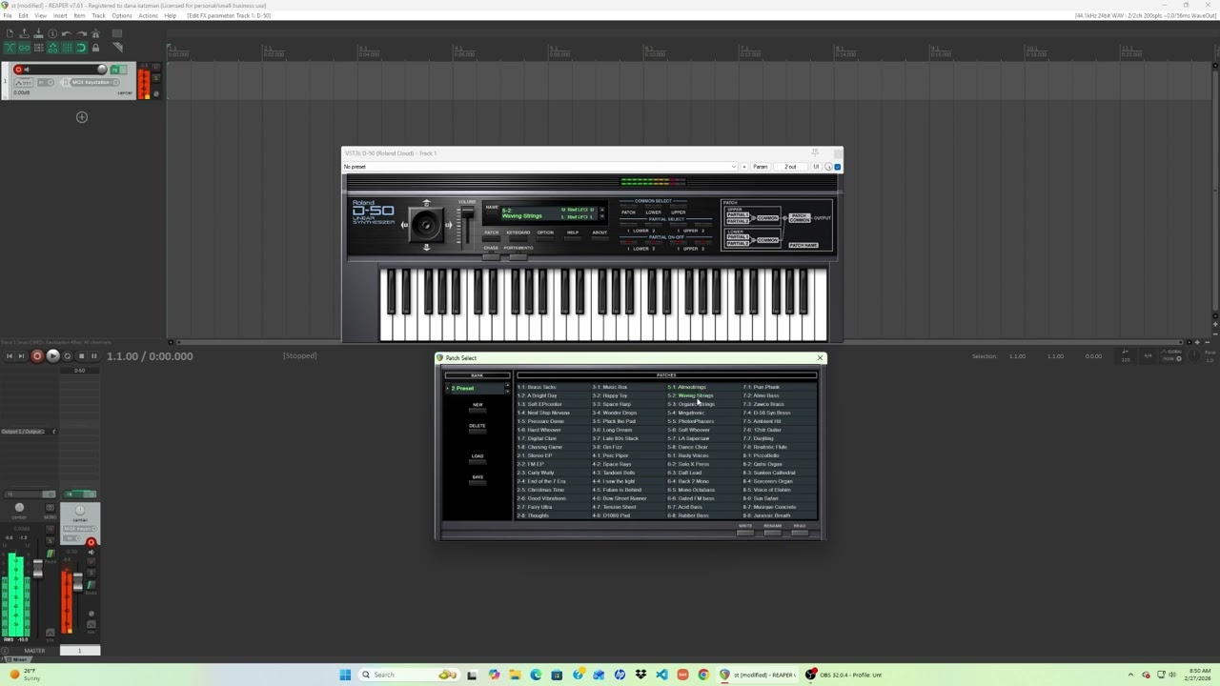Step to previous patch with display up arrow

[601, 210]
